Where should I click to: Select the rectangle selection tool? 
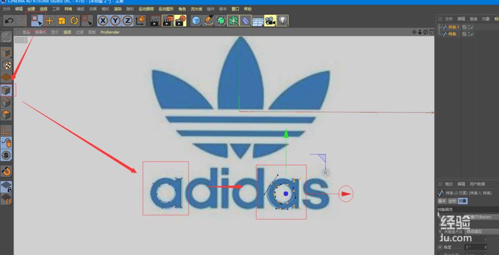point(37,21)
